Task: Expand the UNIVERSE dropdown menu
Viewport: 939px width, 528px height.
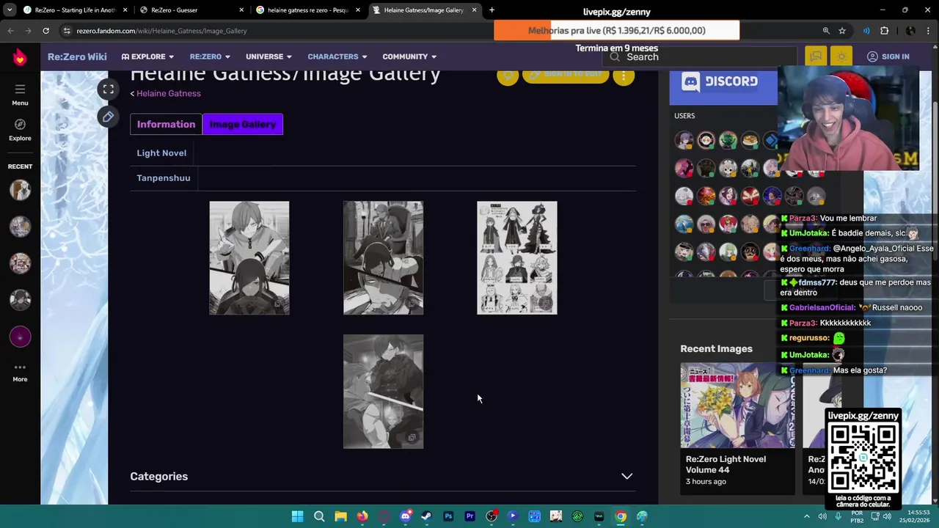Action: (x=268, y=56)
